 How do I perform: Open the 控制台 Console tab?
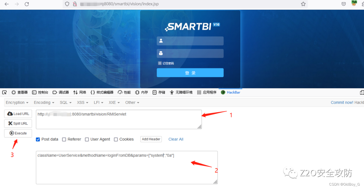(x=40, y=92)
